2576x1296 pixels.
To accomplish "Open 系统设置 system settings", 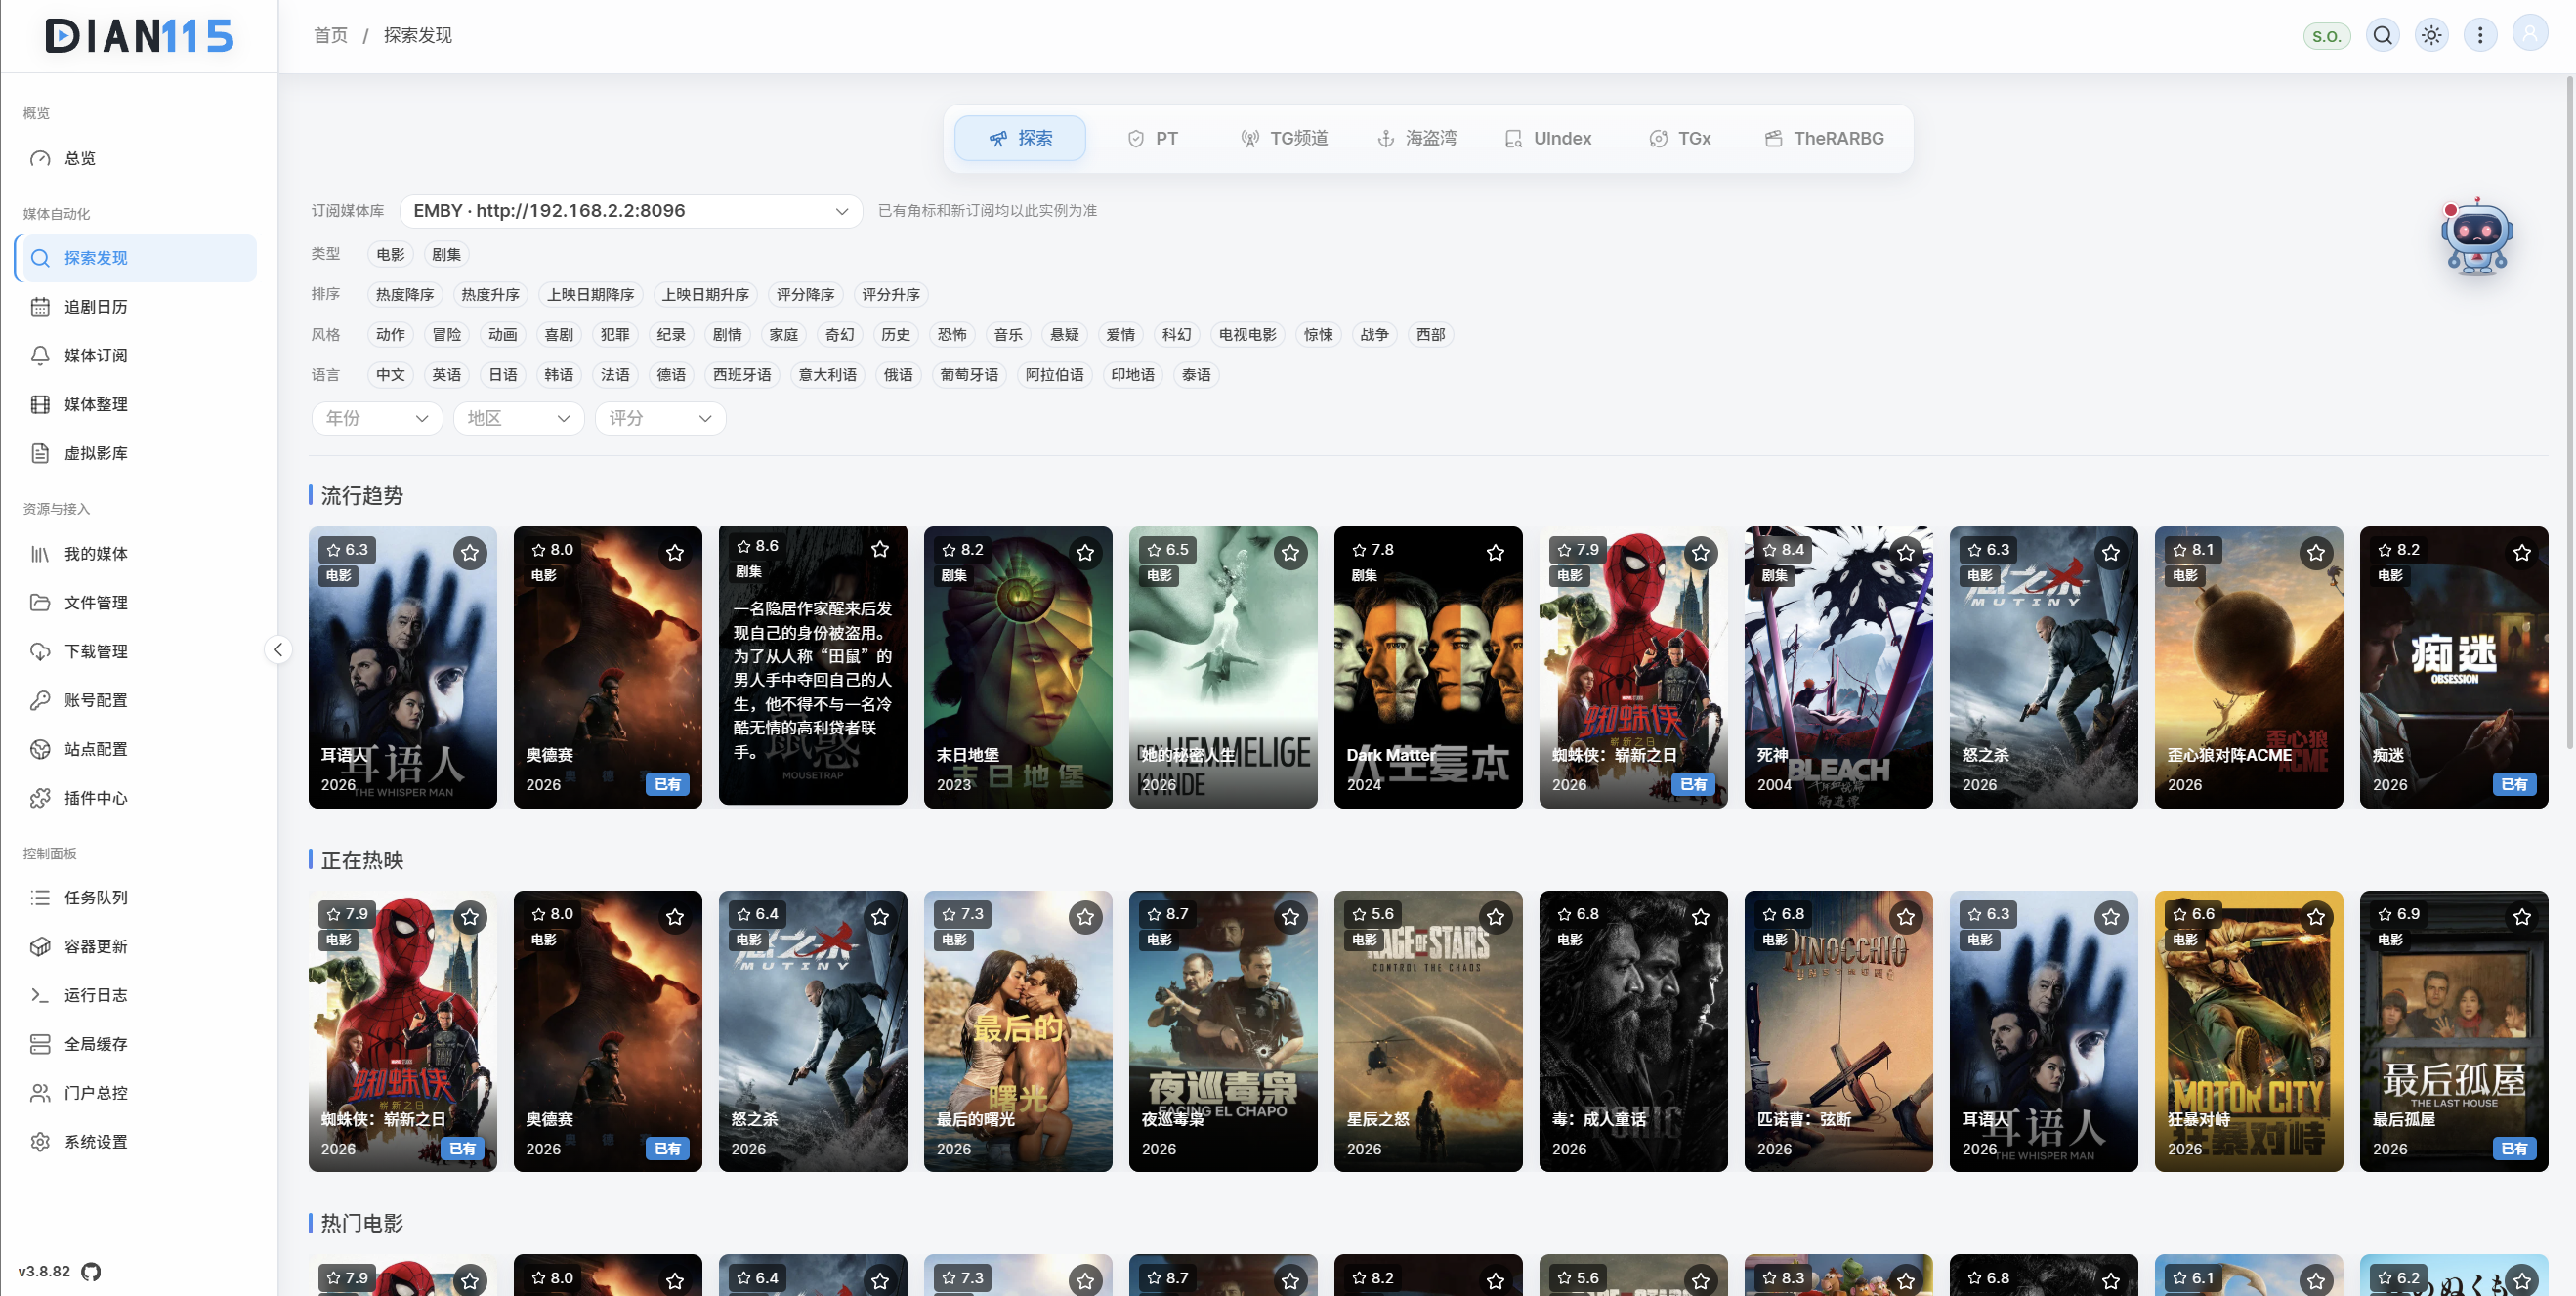I will (136, 1143).
